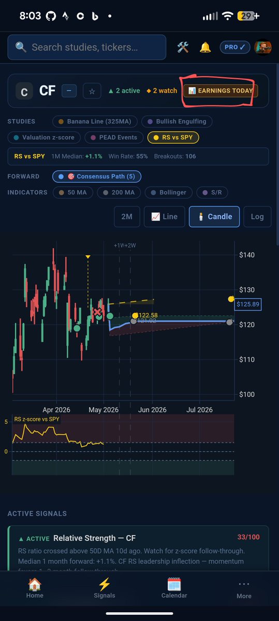The height and width of the screenshot is (621, 279).
Task: Click the minus button beside CF
Action: [x=69, y=91]
